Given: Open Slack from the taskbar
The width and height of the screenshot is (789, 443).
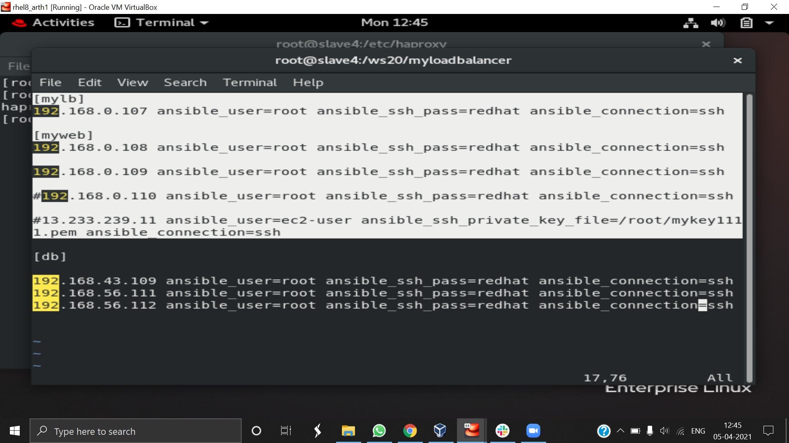Looking at the screenshot, I should pos(502,431).
